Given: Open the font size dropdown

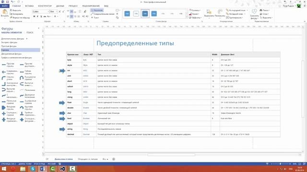Looking at the screenshot, I should point(57,11).
